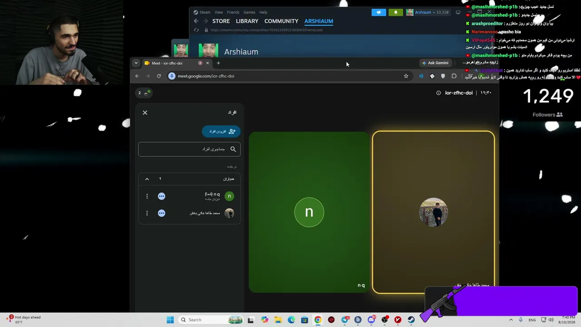Open Steam notifications bell

point(396,12)
